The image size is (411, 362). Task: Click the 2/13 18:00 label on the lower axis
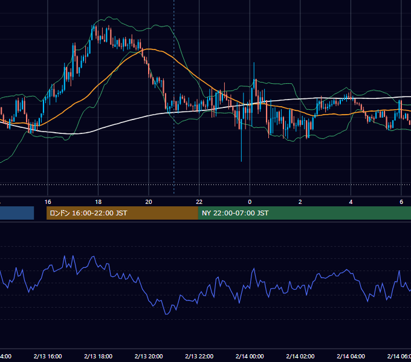point(99,357)
